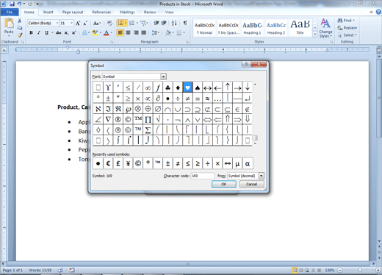
Task: Open Change Styles
Action: coord(325,29)
